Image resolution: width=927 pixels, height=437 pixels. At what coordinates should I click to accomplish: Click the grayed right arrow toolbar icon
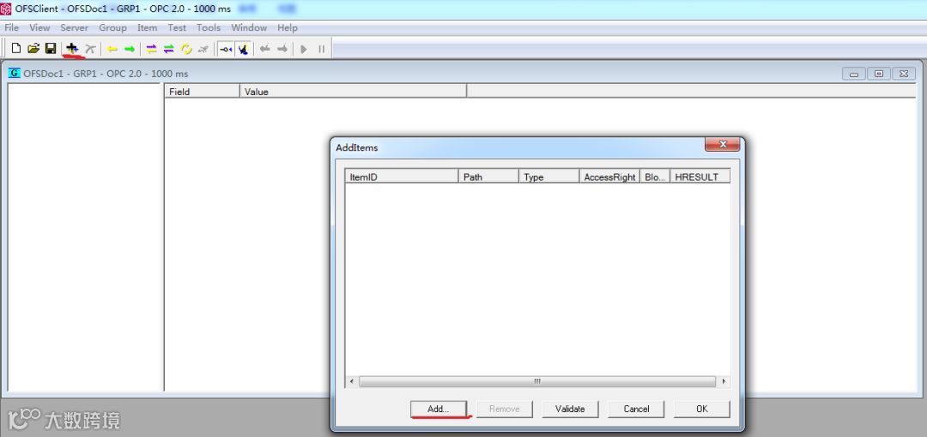click(x=282, y=49)
